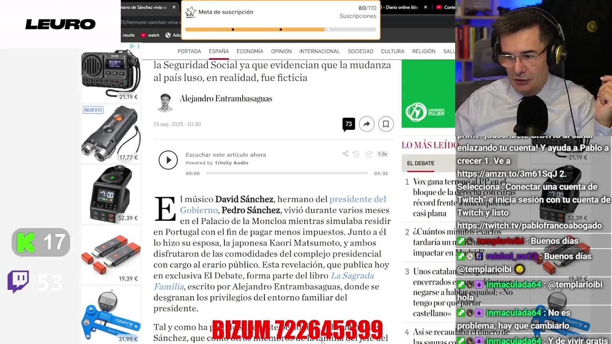The width and height of the screenshot is (612, 344).
Task: Open Alejandro Entrambasaguas author avatar
Action: click(165, 102)
